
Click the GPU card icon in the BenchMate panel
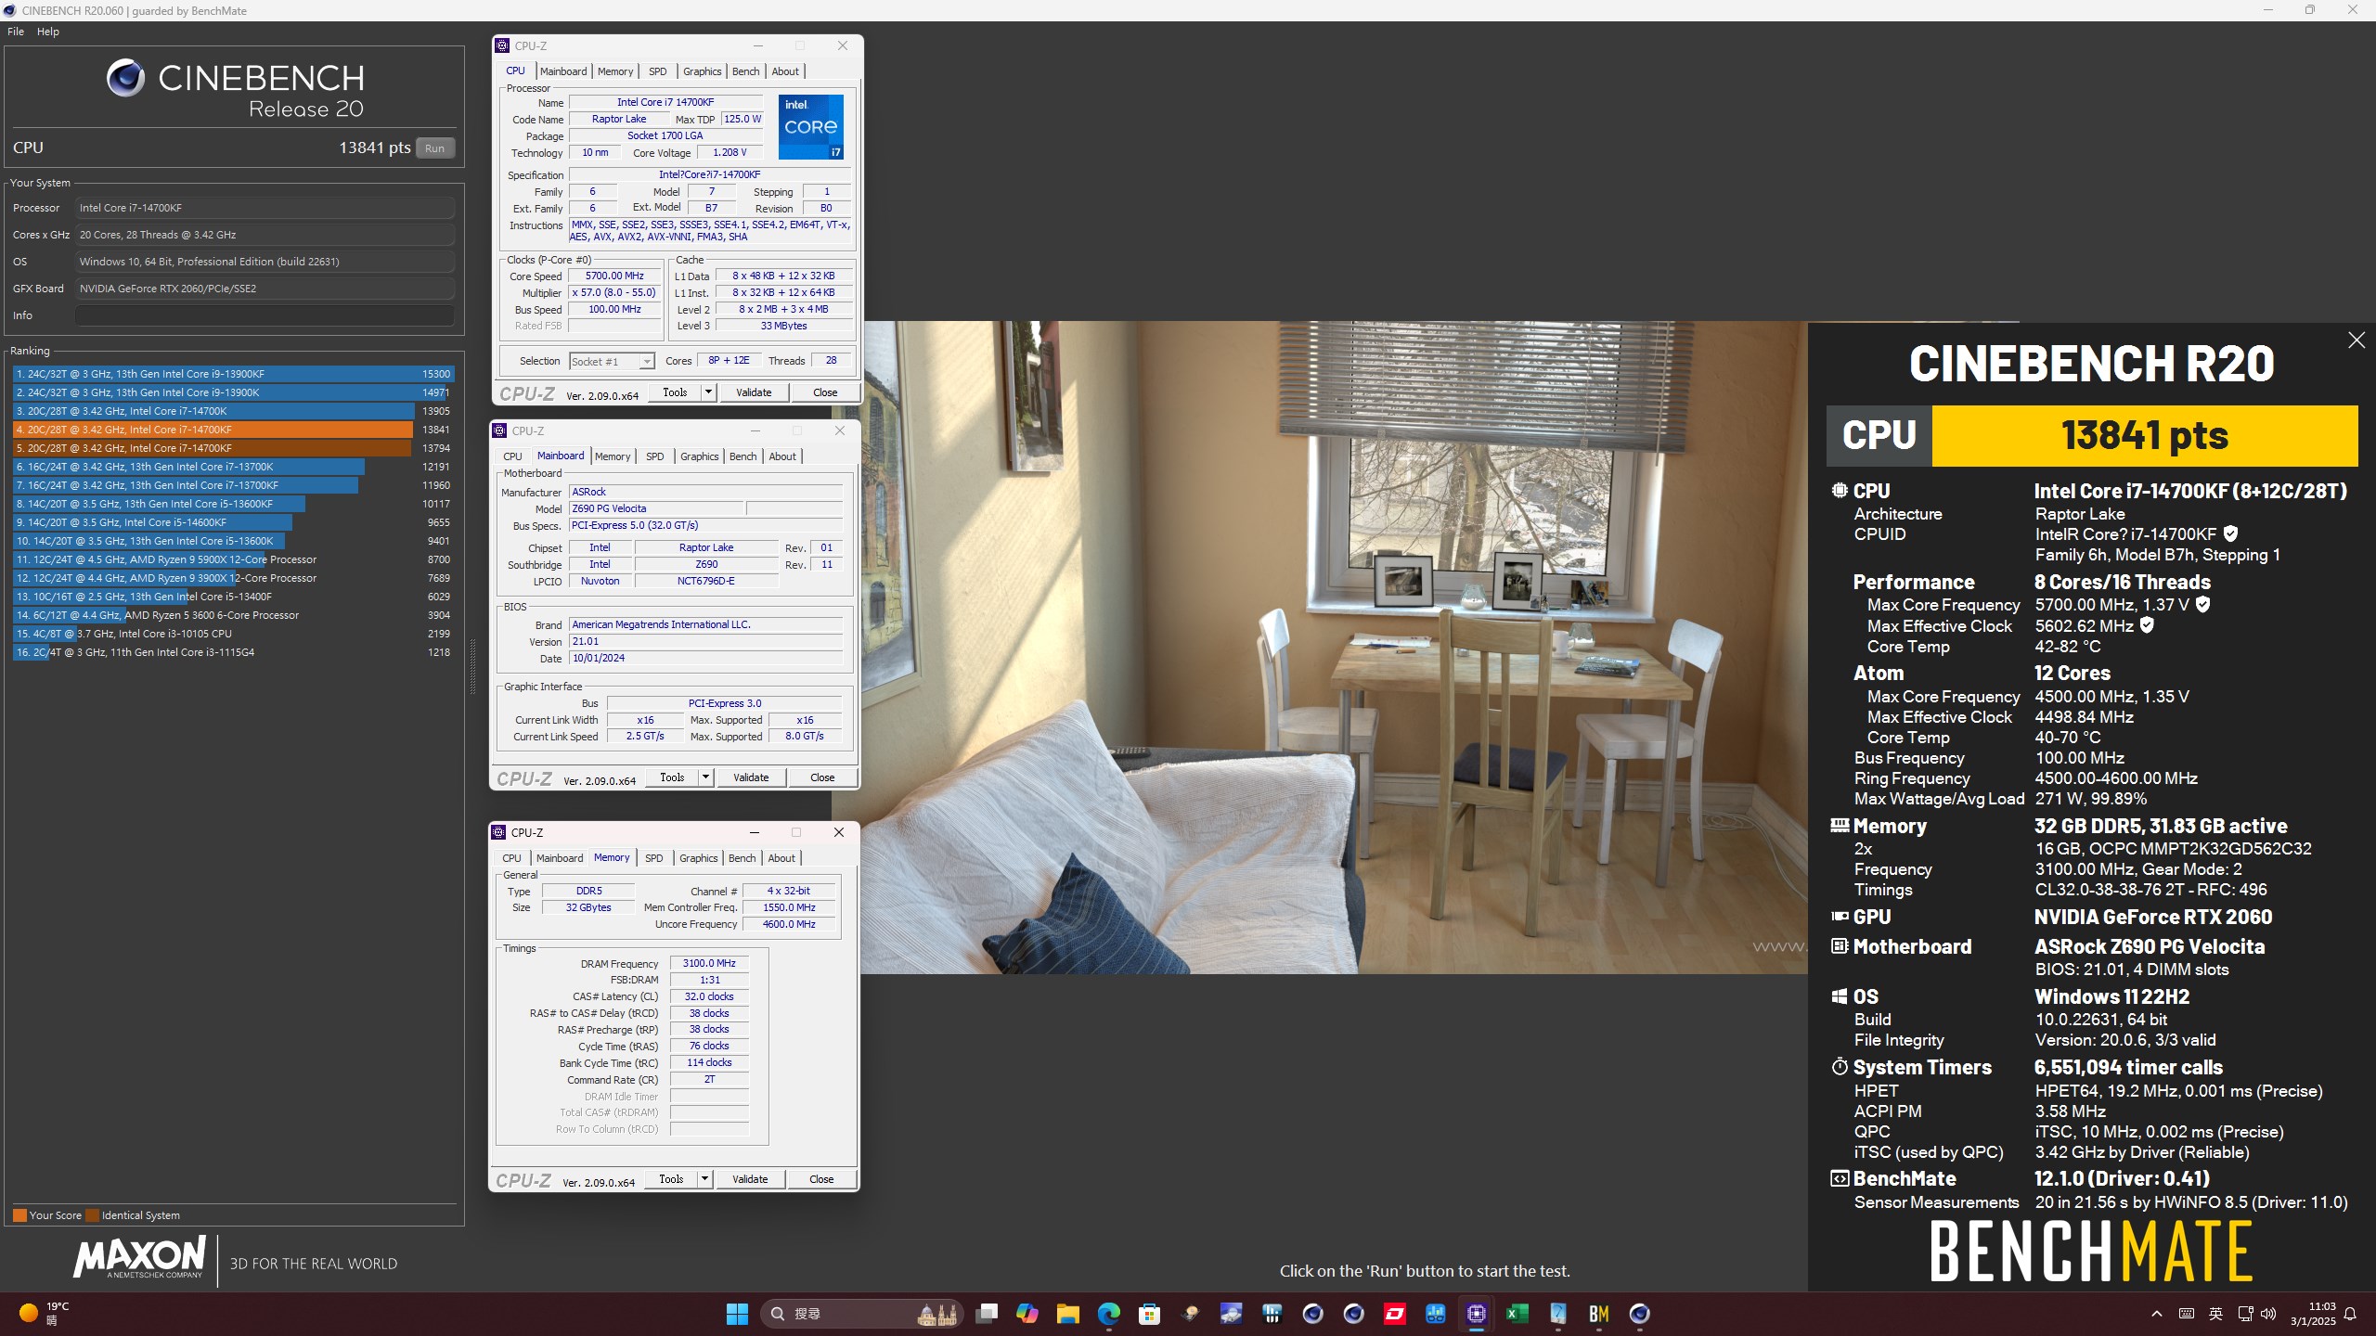click(1840, 917)
